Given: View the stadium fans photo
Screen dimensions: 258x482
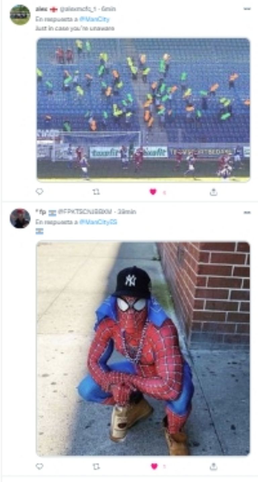Looking at the screenshot, I should point(143,110).
